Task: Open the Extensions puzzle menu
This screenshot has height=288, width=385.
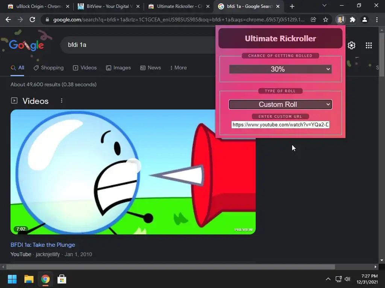Action: [x=353, y=19]
